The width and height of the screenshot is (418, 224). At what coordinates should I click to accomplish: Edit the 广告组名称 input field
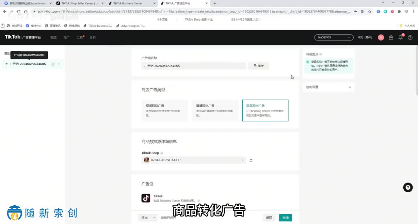click(194, 66)
